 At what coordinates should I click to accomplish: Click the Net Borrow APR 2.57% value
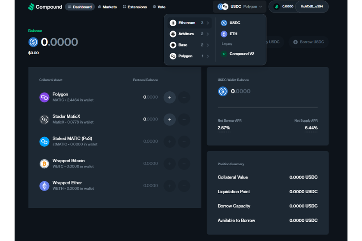coord(224,128)
